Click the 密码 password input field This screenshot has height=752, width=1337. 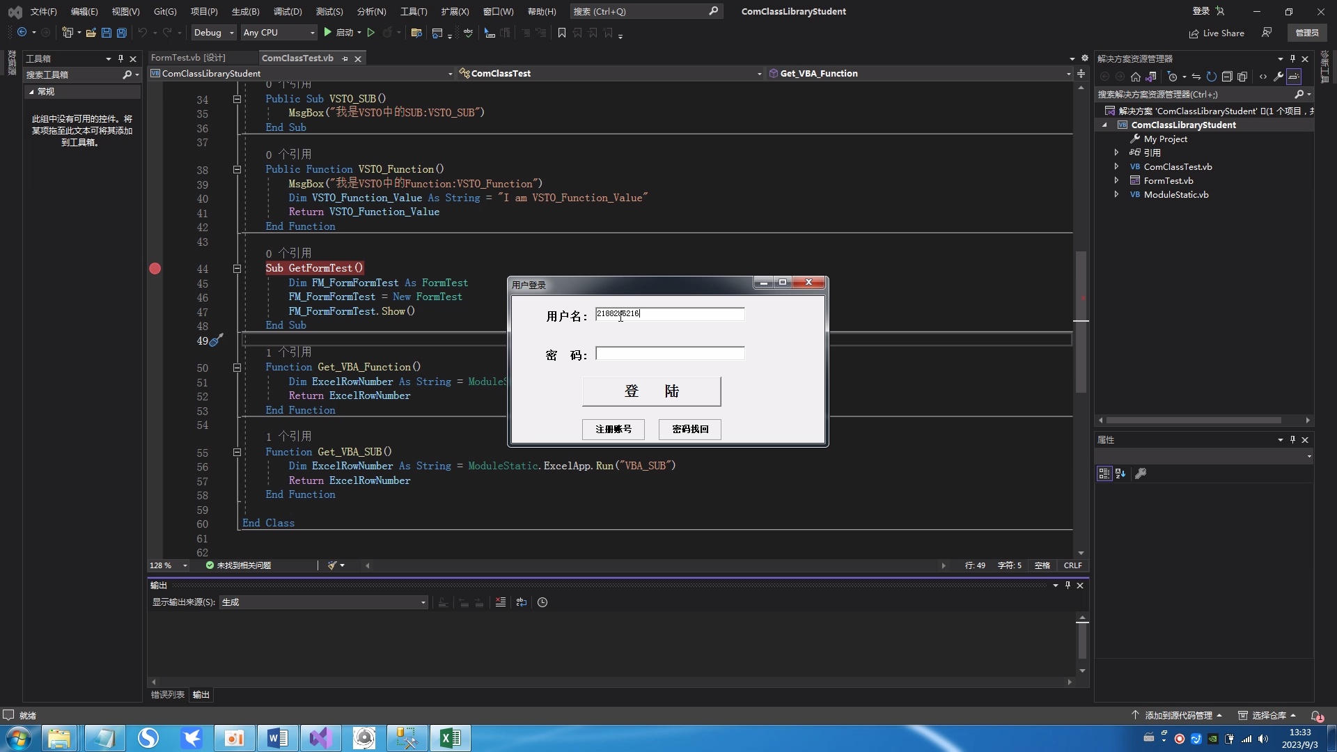point(670,354)
